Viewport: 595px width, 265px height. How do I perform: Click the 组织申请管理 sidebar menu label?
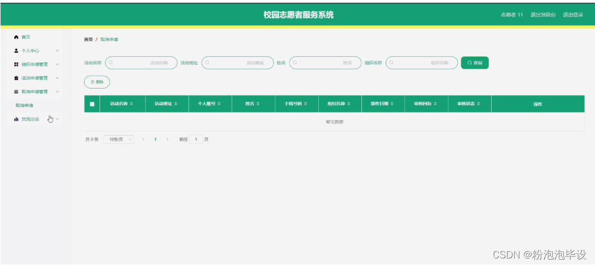[34, 64]
